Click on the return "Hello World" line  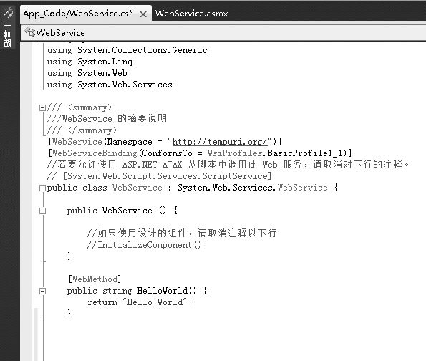pos(140,302)
